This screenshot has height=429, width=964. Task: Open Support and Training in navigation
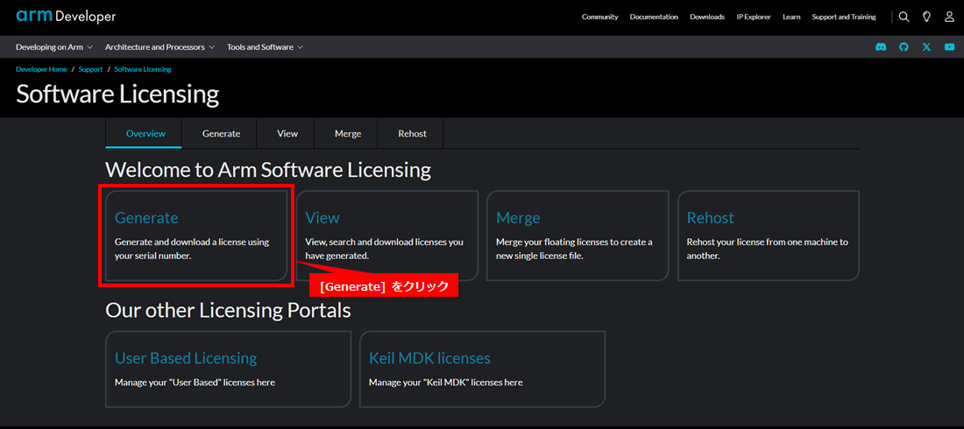843,17
